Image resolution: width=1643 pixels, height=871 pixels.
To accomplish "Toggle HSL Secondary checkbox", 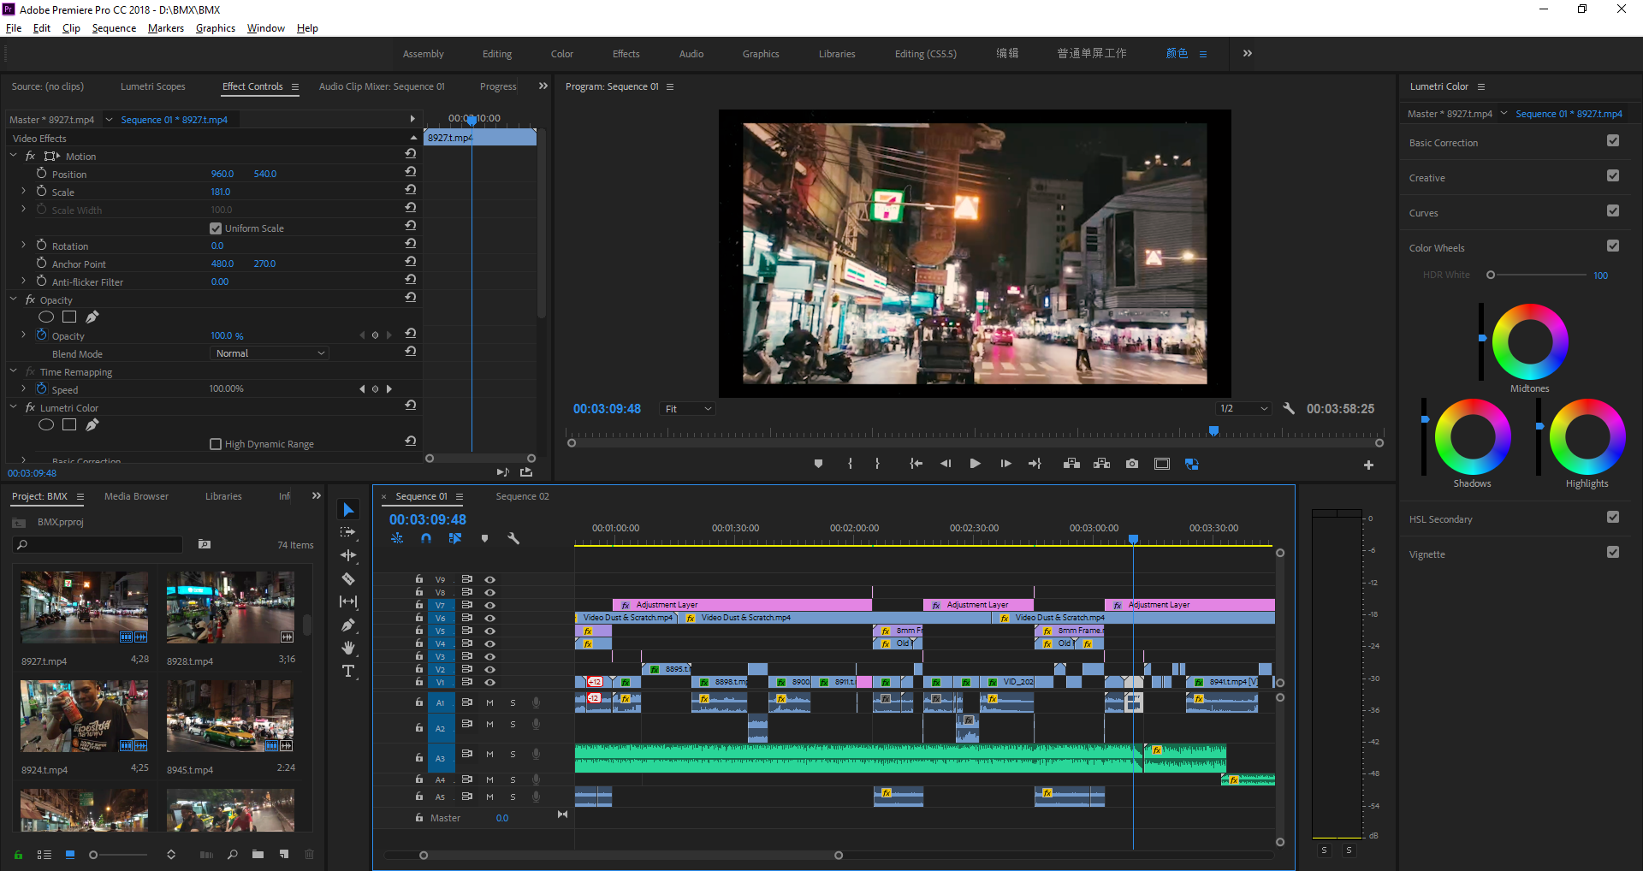I will pyautogui.click(x=1613, y=517).
